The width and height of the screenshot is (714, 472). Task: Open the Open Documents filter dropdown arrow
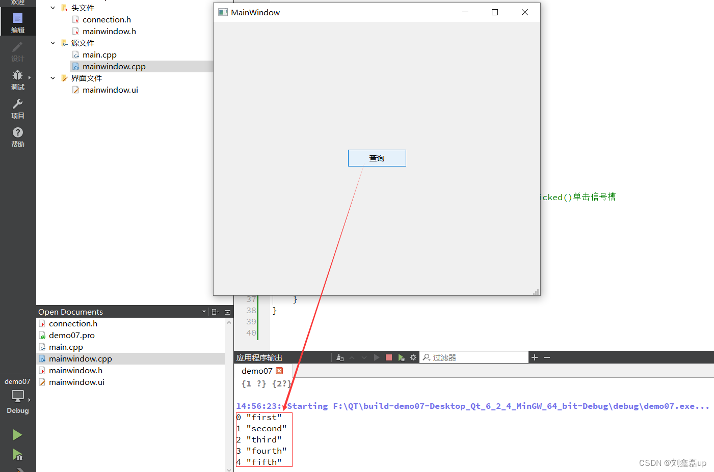(204, 311)
